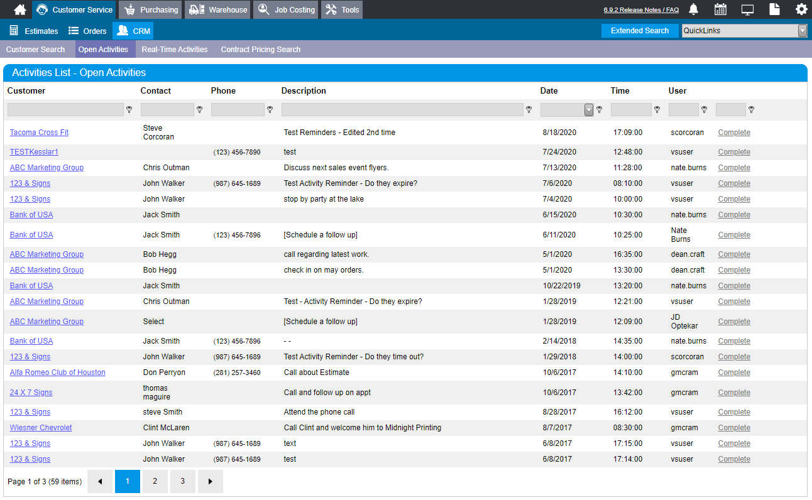Sort by the Customer column header

coord(26,90)
